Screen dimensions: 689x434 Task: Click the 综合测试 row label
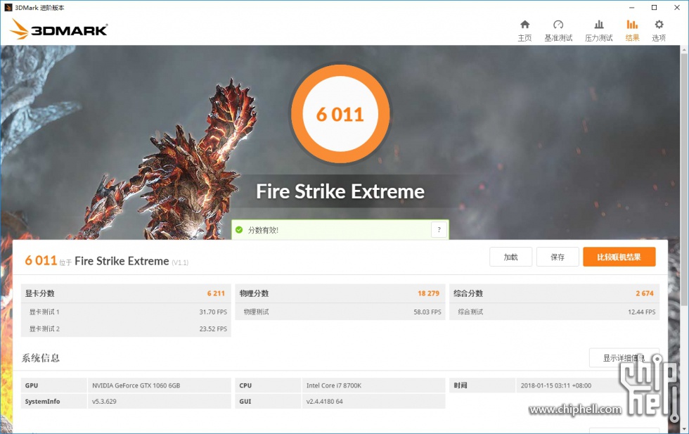pyautogui.click(x=470, y=312)
